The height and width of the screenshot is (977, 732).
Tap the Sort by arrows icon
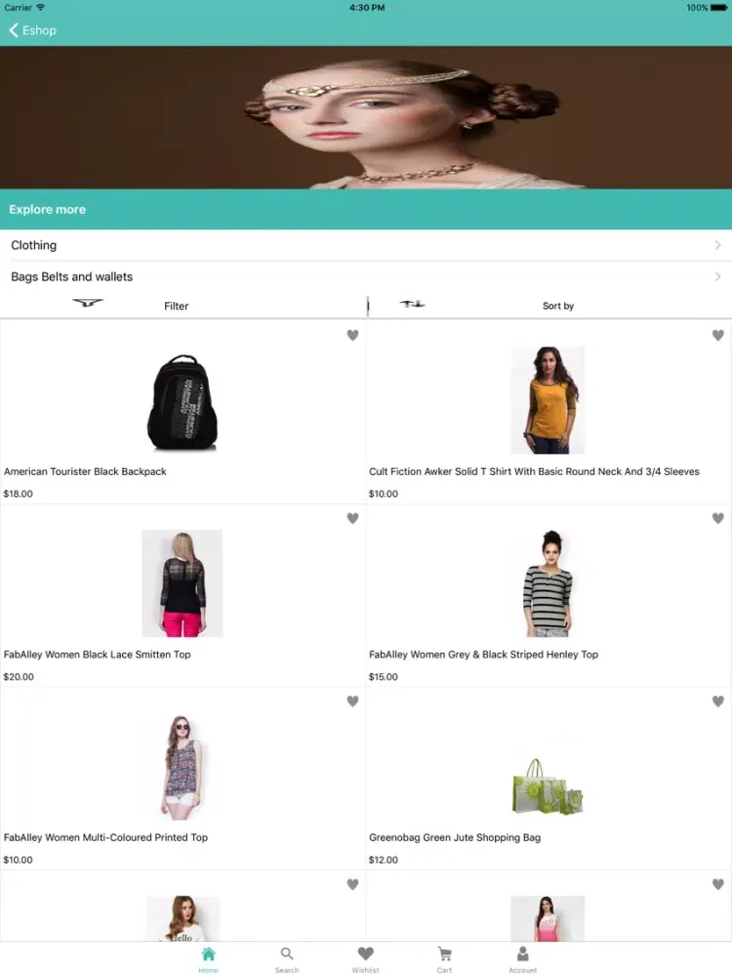coord(412,304)
